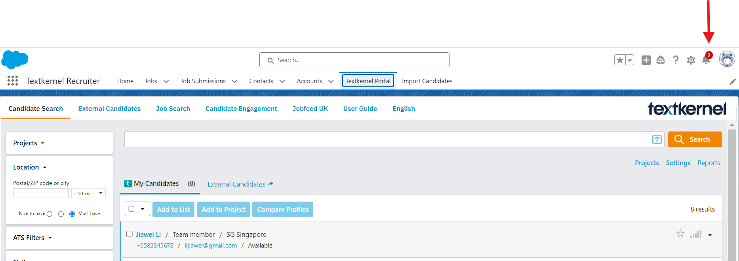The width and height of the screenshot is (739, 261).
Task: Open the Textkernel Portal nav tab
Action: pos(368,81)
